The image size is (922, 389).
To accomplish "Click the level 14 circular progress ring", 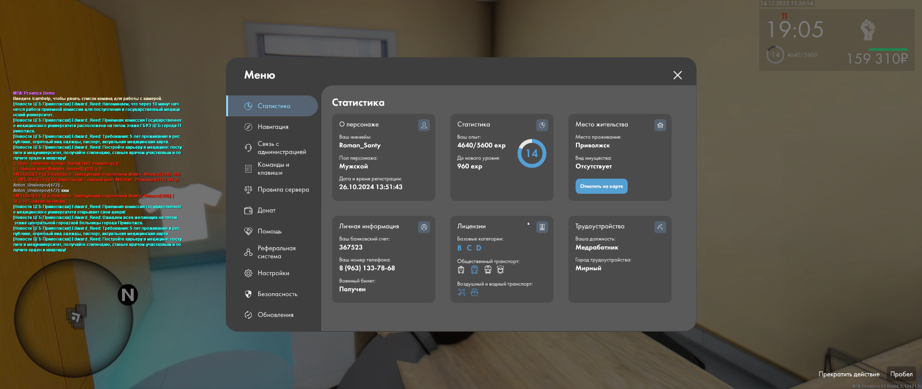I will click(x=532, y=153).
